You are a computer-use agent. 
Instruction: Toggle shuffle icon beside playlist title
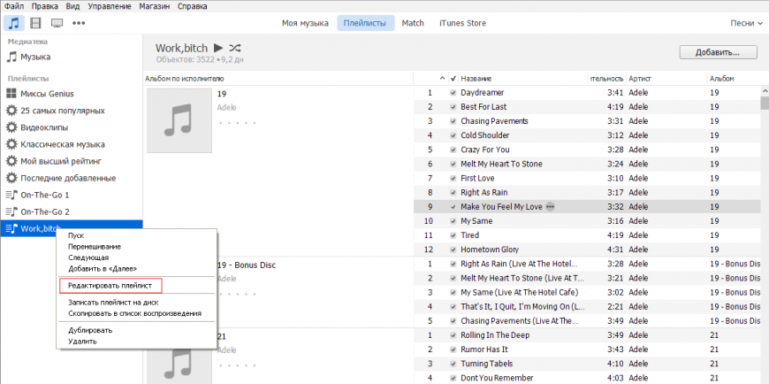click(236, 47)
